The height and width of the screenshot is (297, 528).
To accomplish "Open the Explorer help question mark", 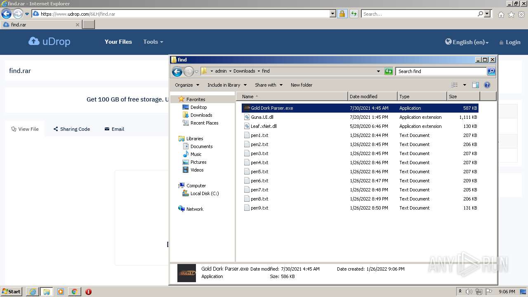I will 487,85.
